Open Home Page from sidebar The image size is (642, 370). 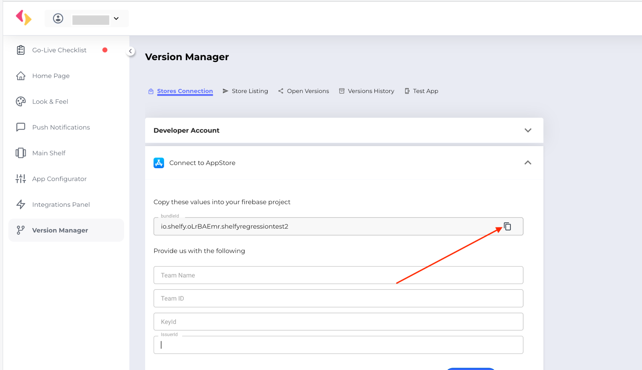point(51,76)
